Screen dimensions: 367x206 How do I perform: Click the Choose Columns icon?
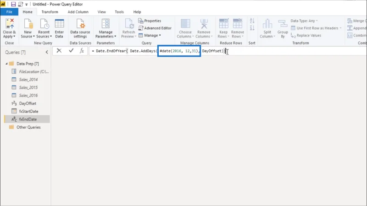coord(185,24)
